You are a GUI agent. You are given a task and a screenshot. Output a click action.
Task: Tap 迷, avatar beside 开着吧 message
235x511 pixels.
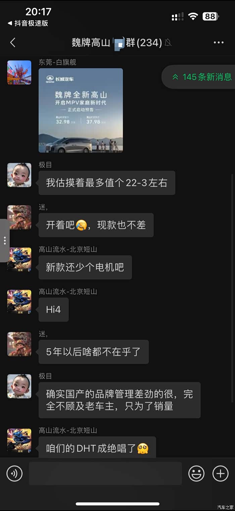tap(19, 217)
